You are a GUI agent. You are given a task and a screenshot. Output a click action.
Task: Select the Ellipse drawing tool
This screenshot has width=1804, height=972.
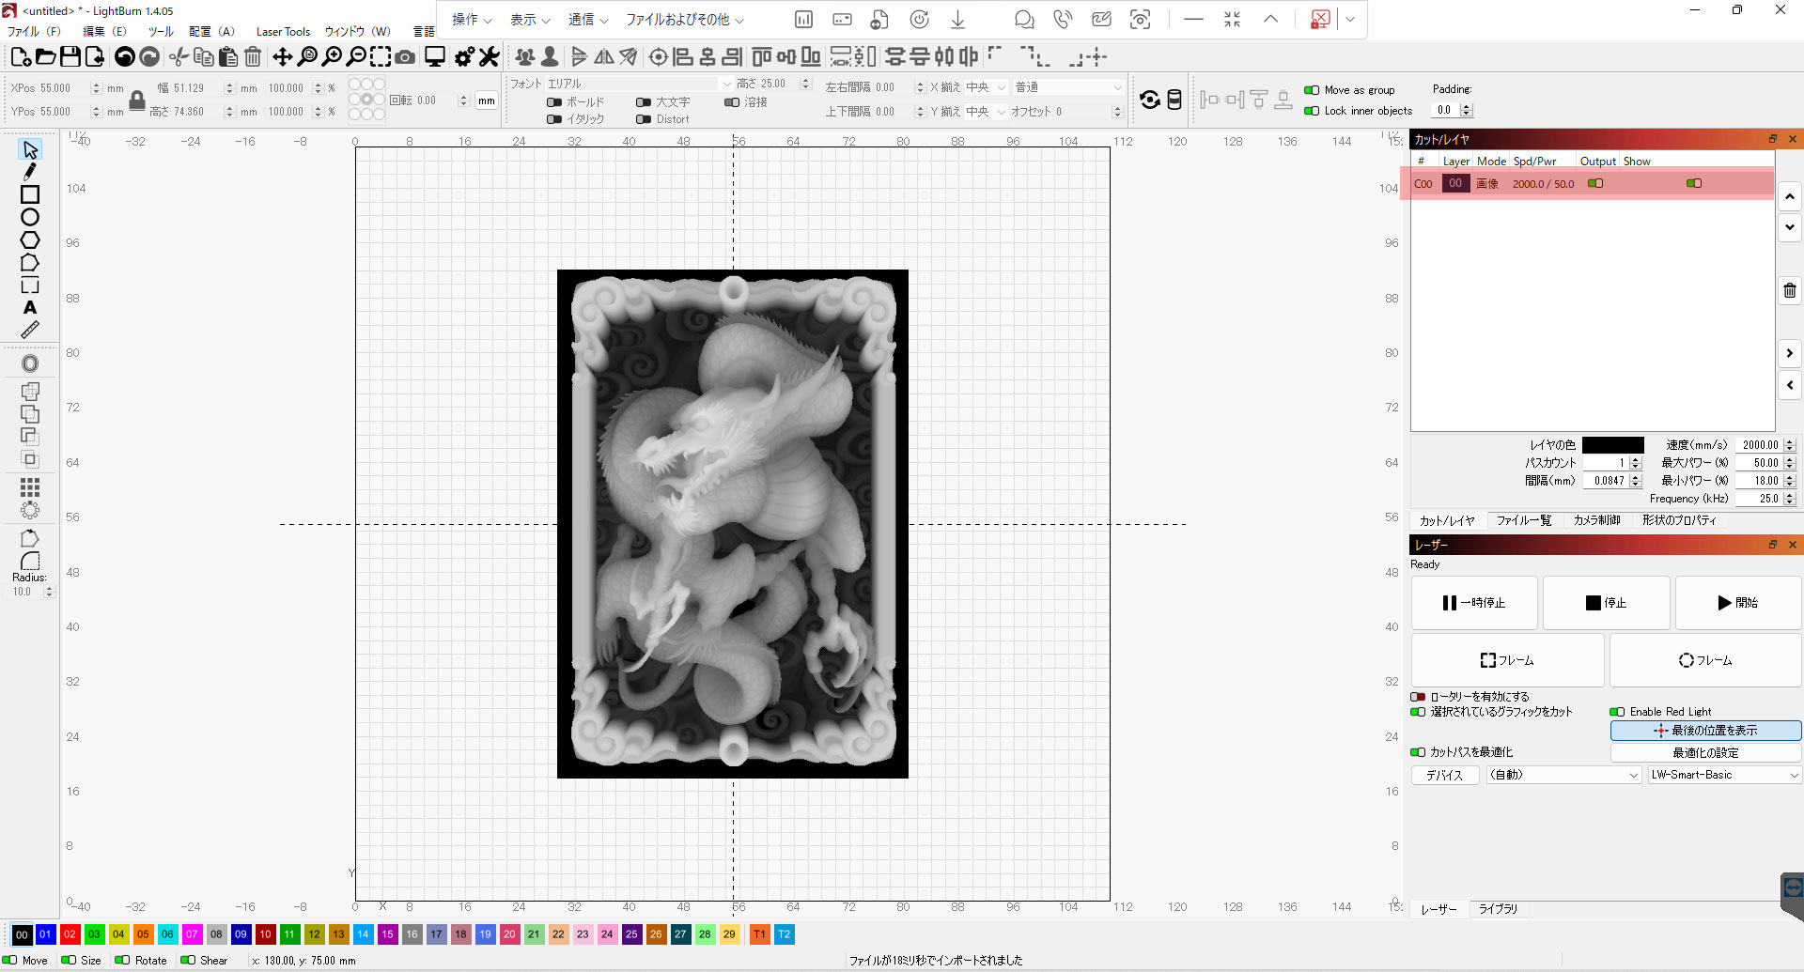(x=30, y=217)
